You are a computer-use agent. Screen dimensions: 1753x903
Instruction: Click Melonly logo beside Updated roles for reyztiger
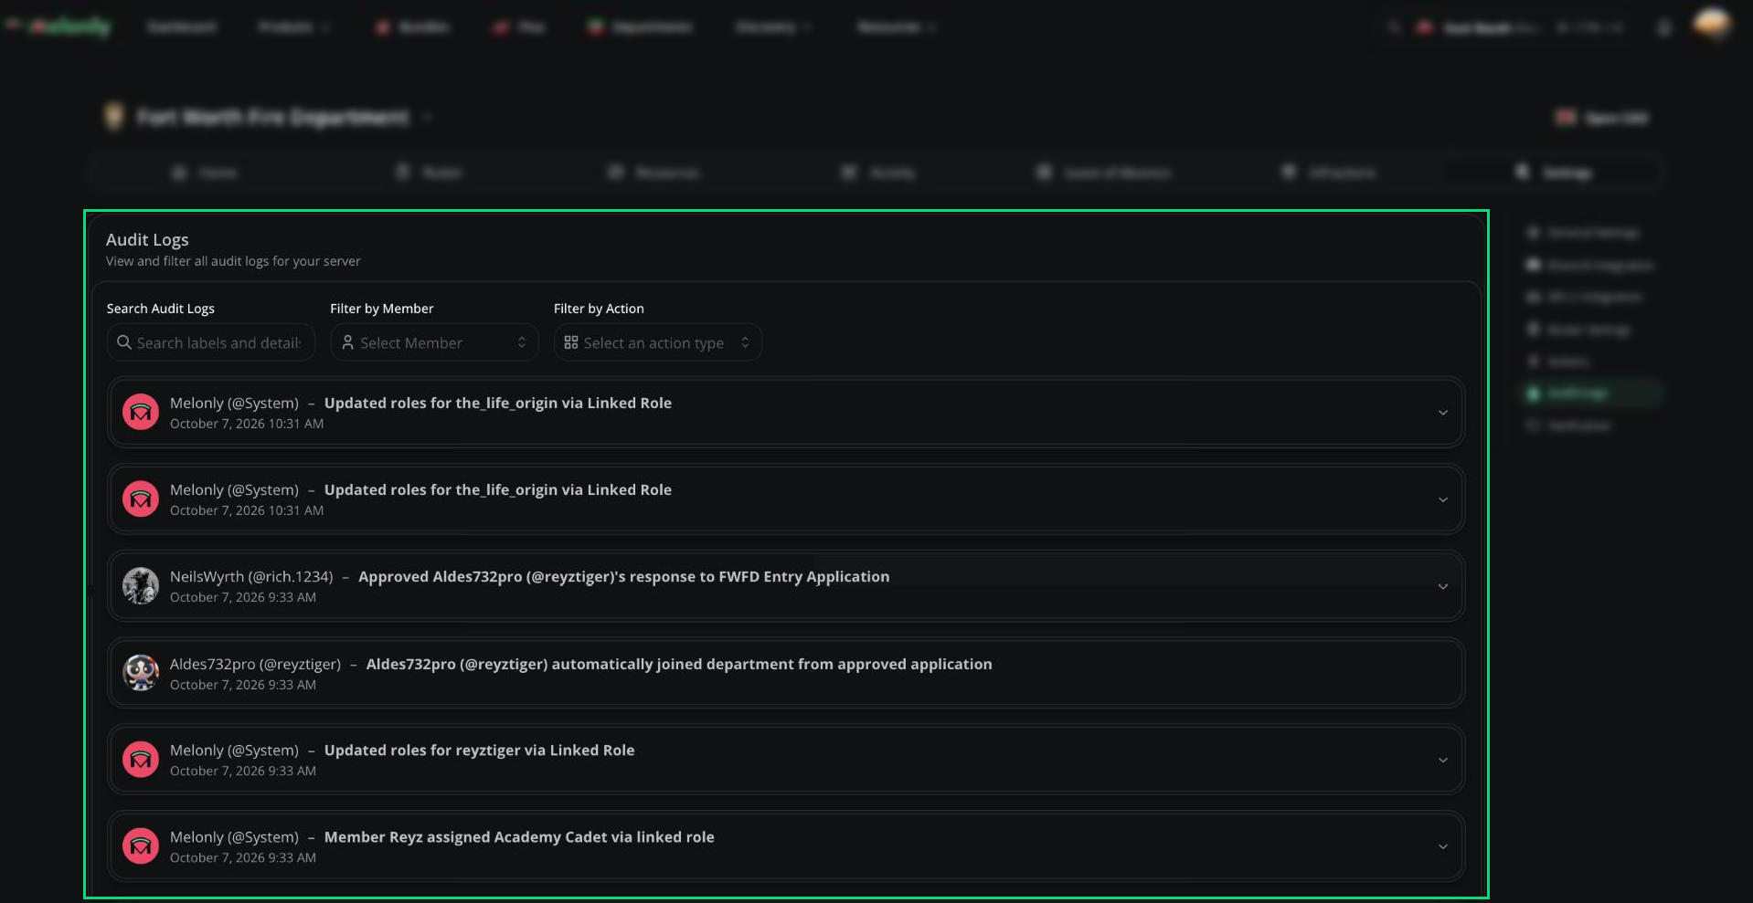(141, 760)
